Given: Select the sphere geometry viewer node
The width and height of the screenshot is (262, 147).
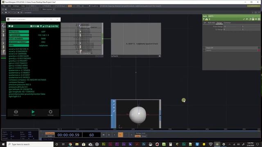Looking at the screenshot, I should click(x=136, y=114).
